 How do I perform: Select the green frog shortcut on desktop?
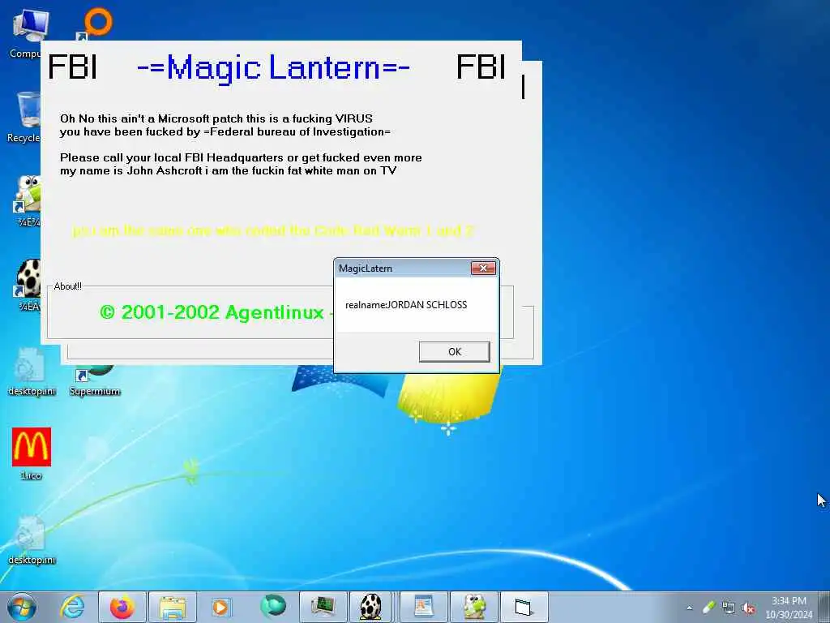[x=28, y=201]
